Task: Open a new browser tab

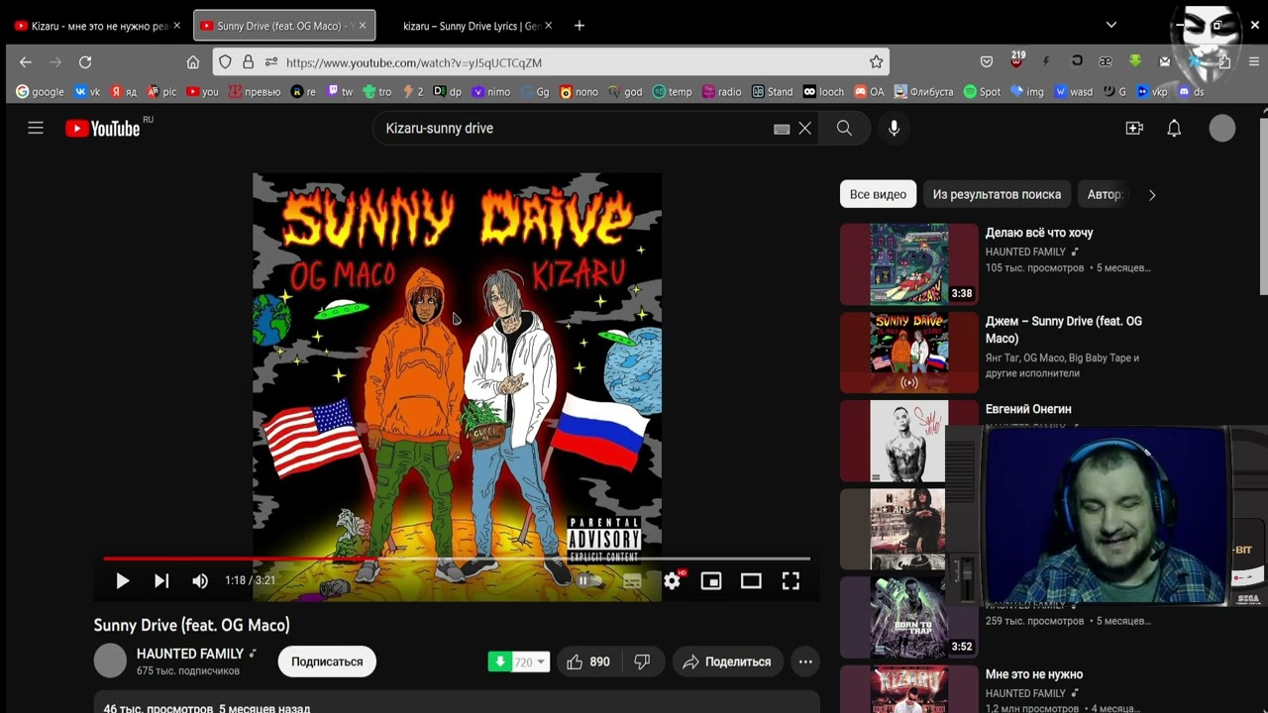Action: tap(580, 26)
